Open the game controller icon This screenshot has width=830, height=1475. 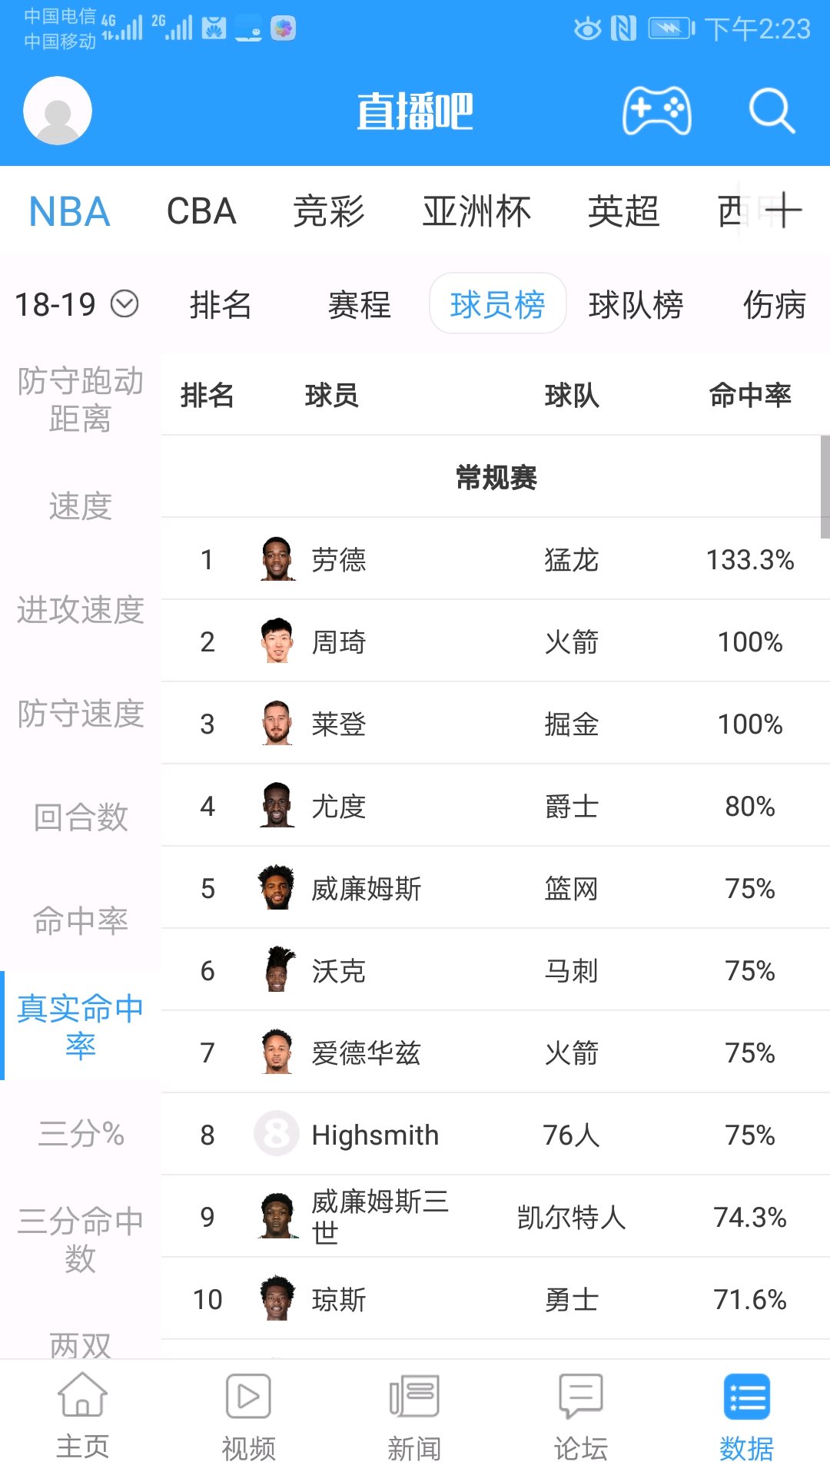click(656, 111)
